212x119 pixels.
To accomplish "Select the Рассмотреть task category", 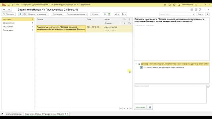I will coord(18,26).
